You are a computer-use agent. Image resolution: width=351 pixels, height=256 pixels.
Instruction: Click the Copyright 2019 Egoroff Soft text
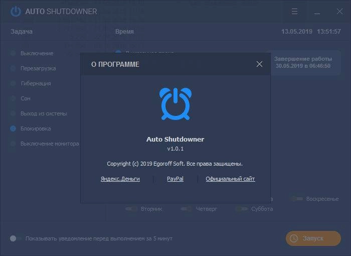point(174,164)
